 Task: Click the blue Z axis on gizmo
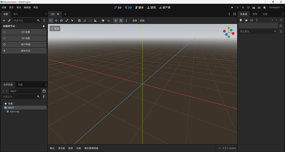[x=226, y=34]
